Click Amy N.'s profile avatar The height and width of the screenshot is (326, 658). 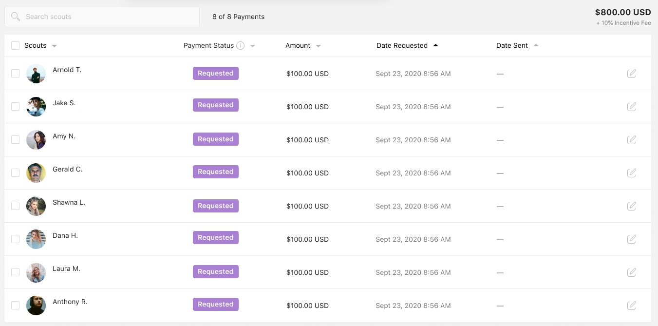pos(36,140)
